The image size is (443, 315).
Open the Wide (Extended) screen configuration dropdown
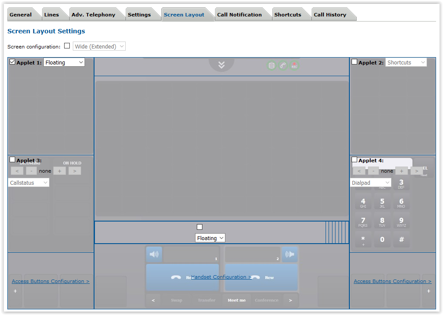[x=99, y=46]
